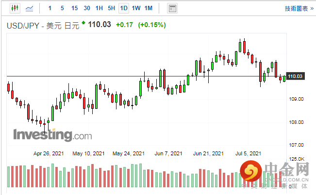Image resolution: width=316 pixels, height=195 pixels.
Task: Click the 109.00 price axis label
Action: 296,99
